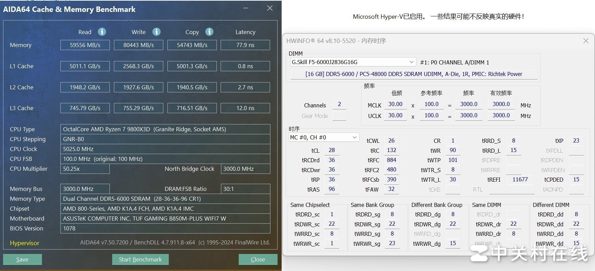Click the L3 Cache Write value box
The image size is (595, 271).
tap(138, 108)
